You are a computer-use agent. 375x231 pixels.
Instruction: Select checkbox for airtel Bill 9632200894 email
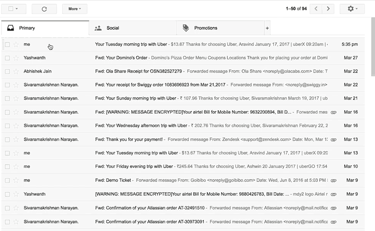pos(7,112)
